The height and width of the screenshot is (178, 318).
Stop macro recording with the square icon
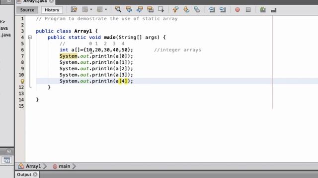248,10
